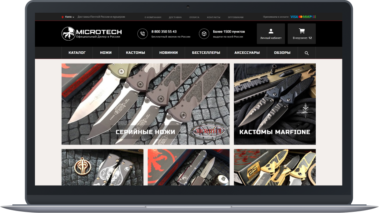This screenshot has height=213, width=379.
Task: Click Бесплатный звонок по России text
Action: pos(171,37)
